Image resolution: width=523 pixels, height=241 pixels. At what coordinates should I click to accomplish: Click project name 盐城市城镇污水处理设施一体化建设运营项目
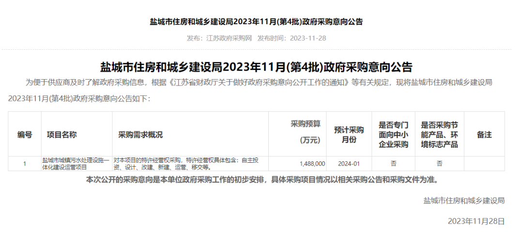click(x=76, y=164)
